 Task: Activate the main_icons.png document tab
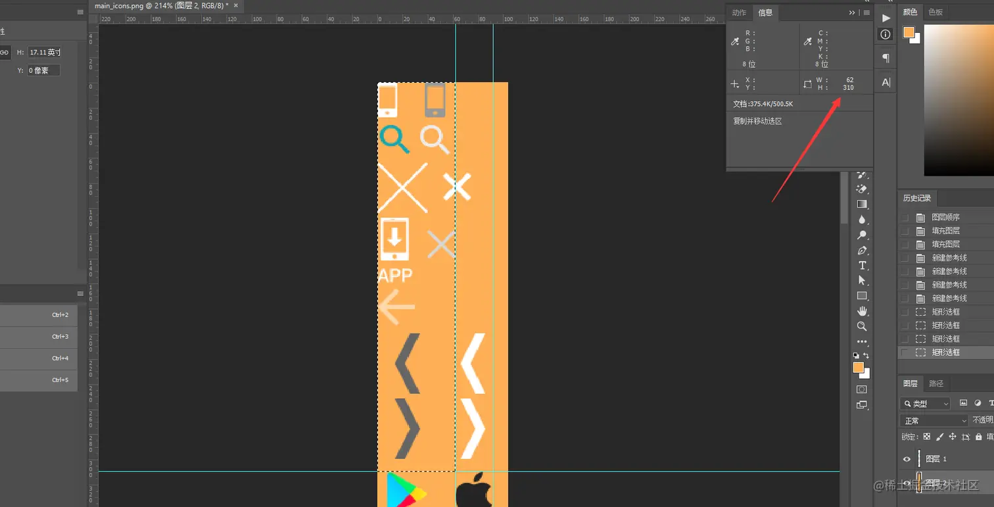click(x=161, y=6)
